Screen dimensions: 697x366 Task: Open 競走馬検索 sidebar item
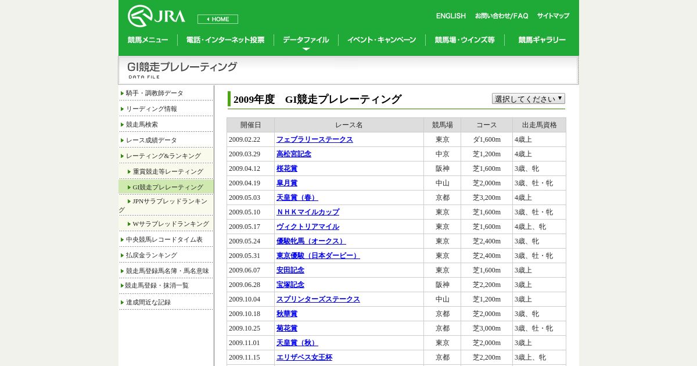(142, 124)
